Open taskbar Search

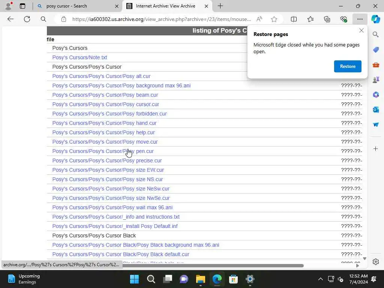tap(151, 279)
